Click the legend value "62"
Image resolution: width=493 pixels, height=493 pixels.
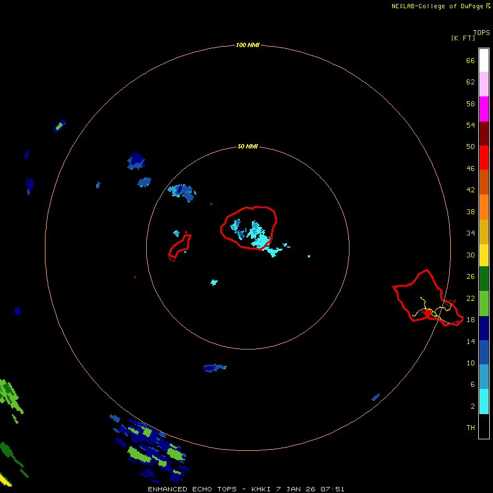pyautogui.click(x=471, y=82)
